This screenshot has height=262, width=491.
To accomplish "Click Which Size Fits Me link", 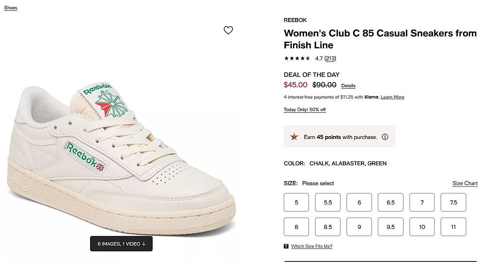I will pyautogui.click(x=311, y=246).
